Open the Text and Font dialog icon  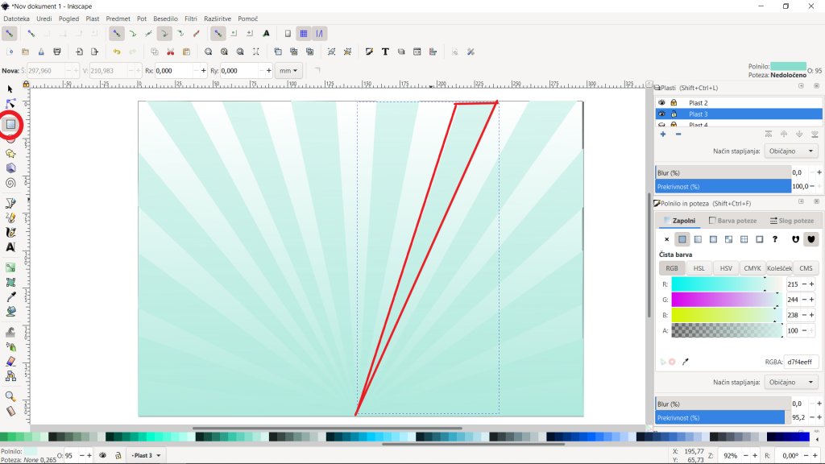pos(385,52)
